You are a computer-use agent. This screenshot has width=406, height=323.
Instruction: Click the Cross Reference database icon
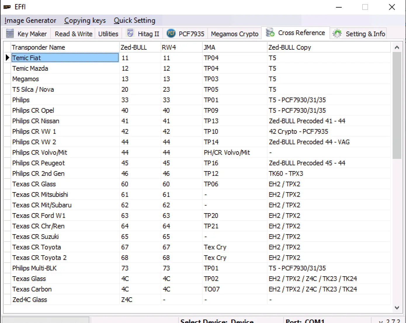point(270,32)
